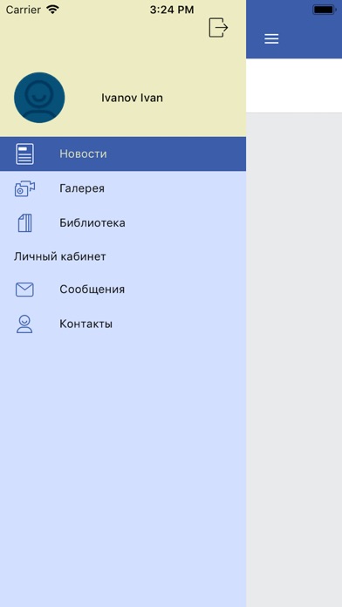Open the Новости menu item

tap(123, 153)
